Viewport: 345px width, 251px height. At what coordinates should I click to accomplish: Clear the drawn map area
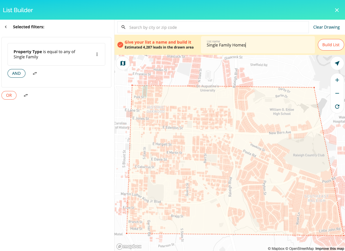[x=326, y=27]
